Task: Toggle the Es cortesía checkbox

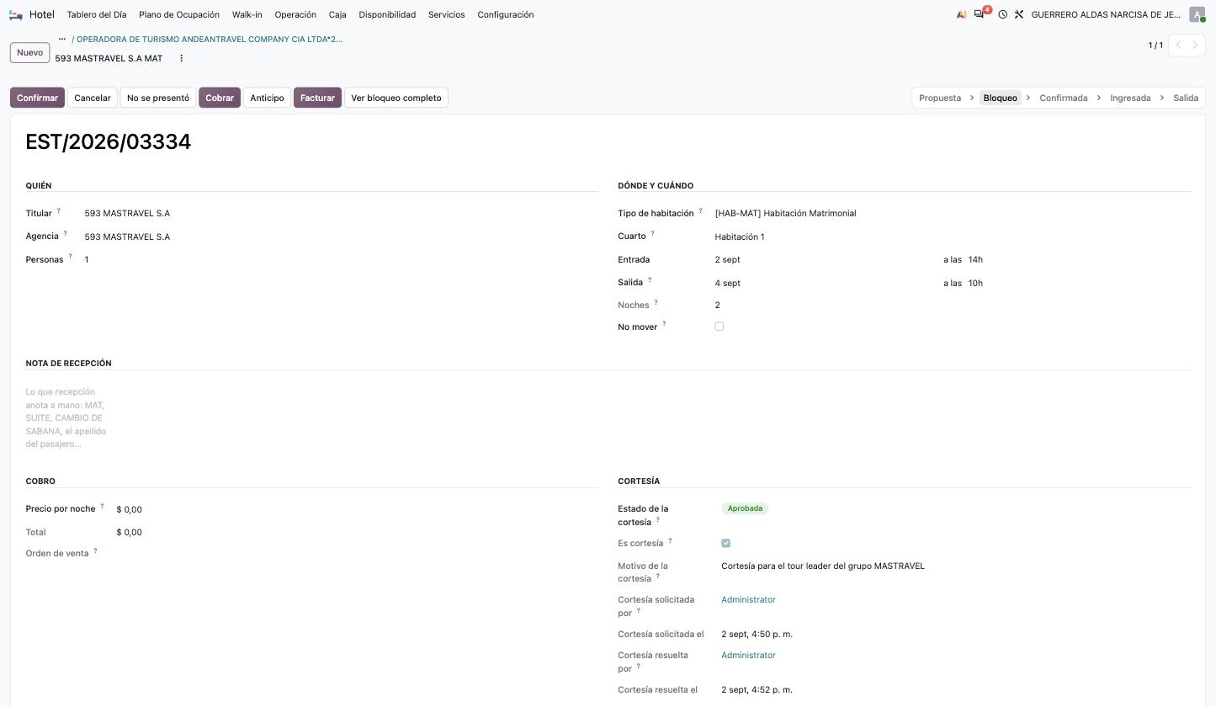Action: click(x=726, y=543)
